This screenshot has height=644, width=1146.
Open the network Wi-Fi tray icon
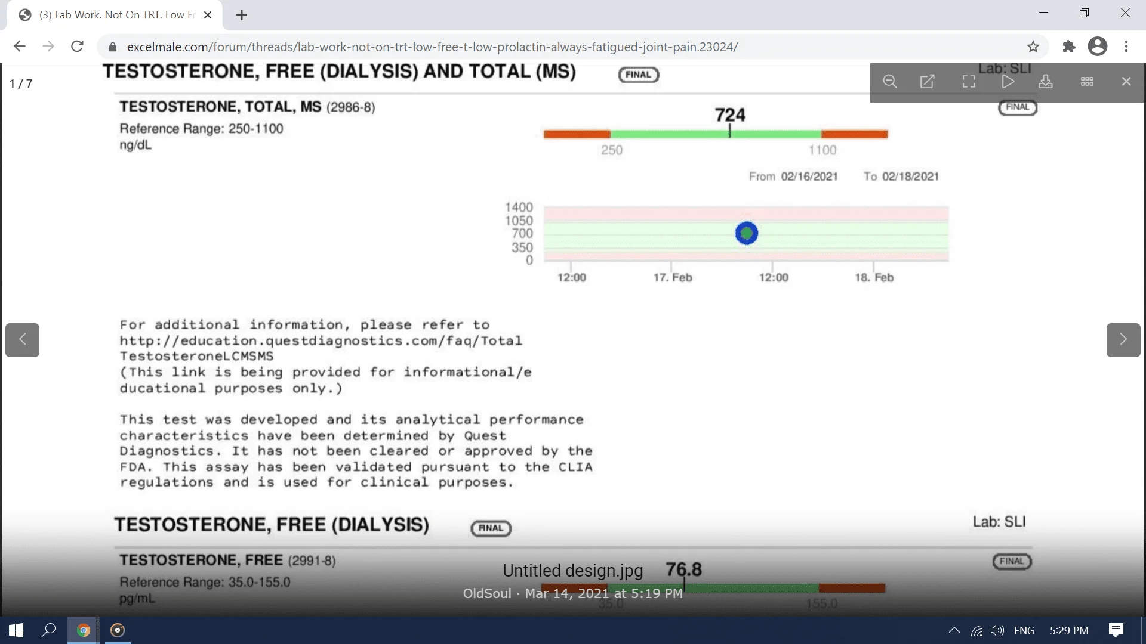976,630
